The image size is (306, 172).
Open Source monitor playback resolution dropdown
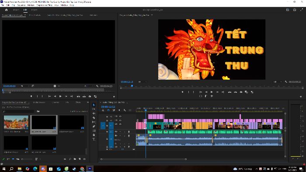click(89, 86)
